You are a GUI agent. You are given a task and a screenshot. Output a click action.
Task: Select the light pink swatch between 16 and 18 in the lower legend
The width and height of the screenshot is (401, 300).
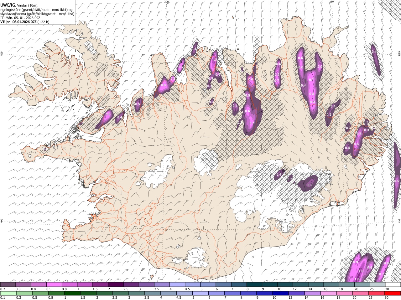[328, 293]
